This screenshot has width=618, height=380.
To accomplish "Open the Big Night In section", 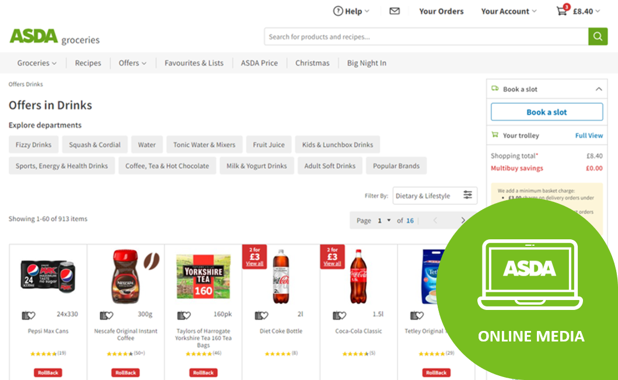I will [366, 63].
